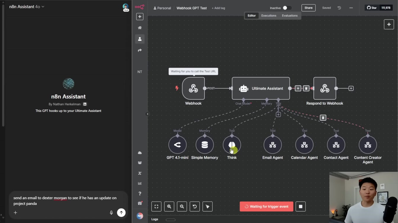Click the GitHub Star button
Screen dimensions: 398x223
pos(372,8)
